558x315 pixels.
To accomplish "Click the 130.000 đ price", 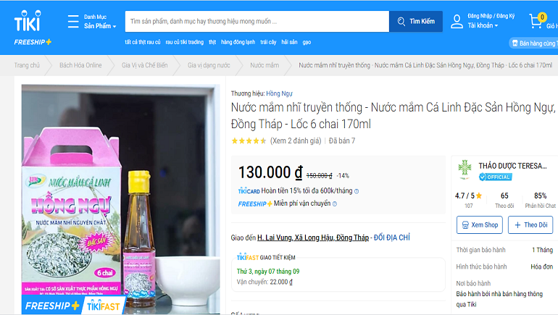I will pyautogui.click(x=270, y=172).
